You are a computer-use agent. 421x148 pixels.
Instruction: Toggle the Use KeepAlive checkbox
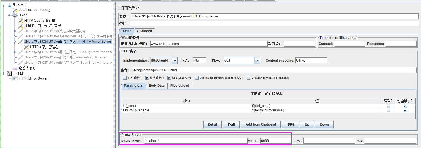pyautogui.click(x=169, y=78)
